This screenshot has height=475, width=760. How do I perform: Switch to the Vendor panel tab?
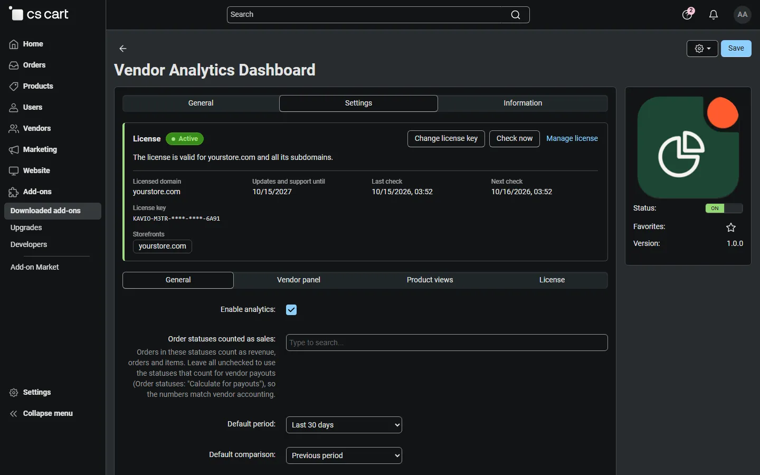(x=299, y=280)
